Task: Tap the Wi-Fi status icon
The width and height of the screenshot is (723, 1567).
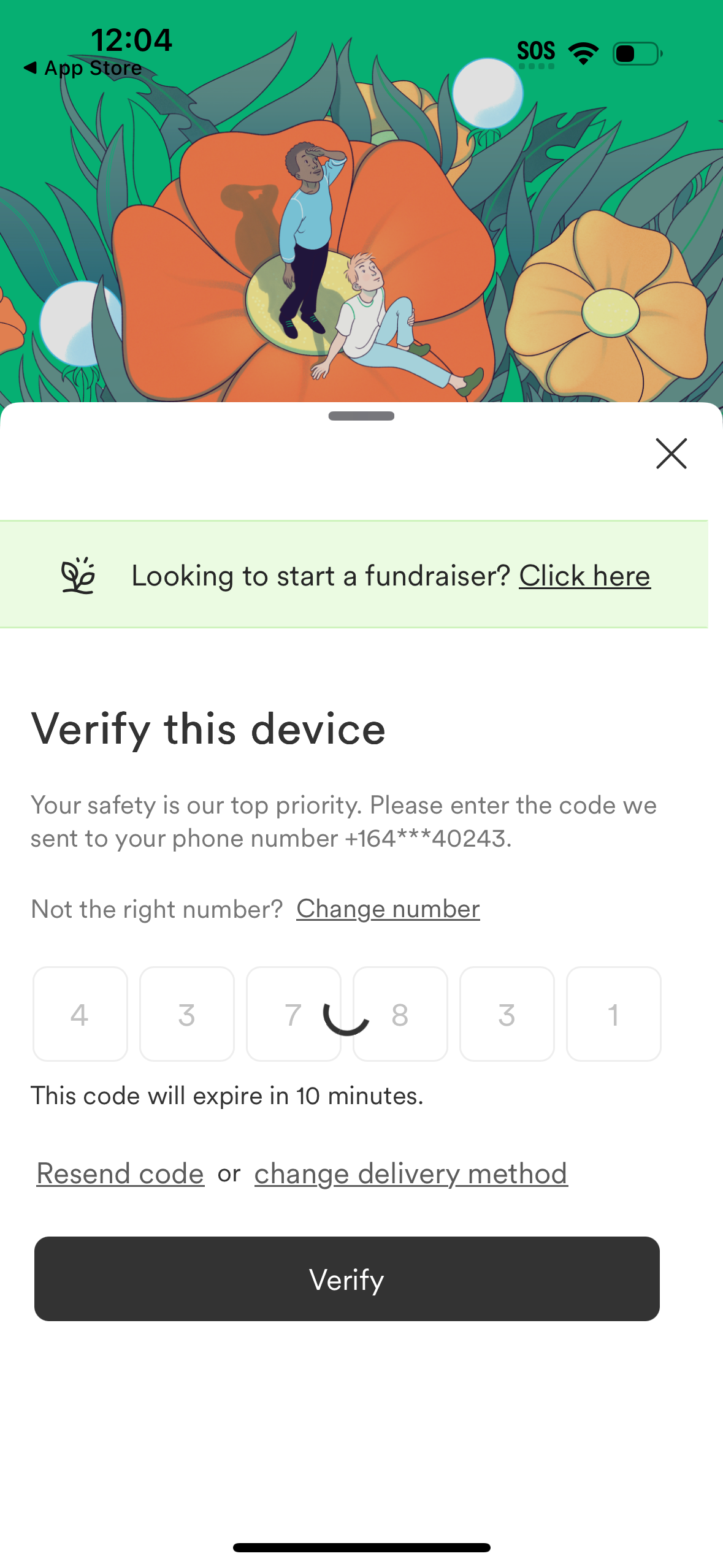Action: 581,53
